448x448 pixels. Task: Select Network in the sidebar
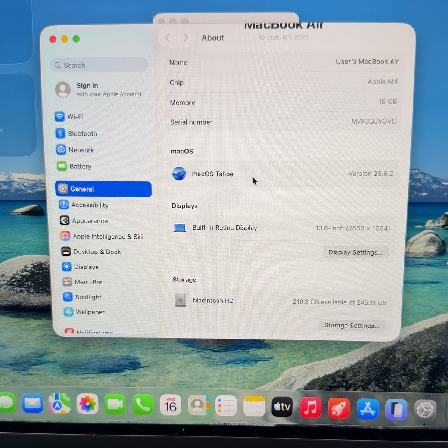(x=75, y=150)
